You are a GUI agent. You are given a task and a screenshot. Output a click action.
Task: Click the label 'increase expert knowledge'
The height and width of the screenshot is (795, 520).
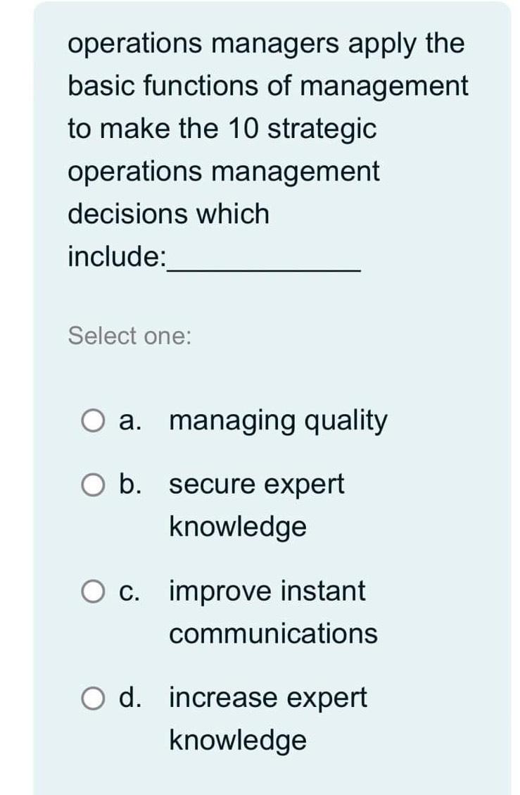(x=267, y=698)
